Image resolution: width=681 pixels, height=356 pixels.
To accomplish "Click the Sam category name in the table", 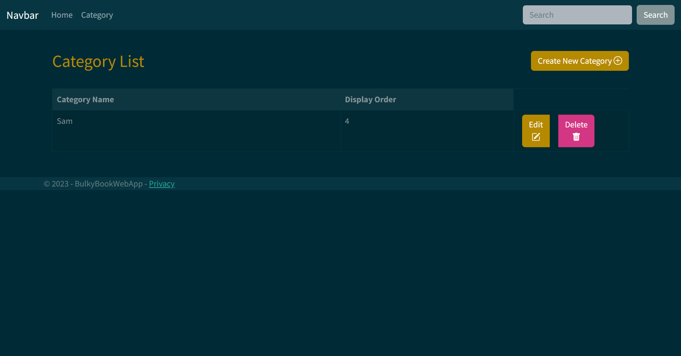I will tap(65, 121).
